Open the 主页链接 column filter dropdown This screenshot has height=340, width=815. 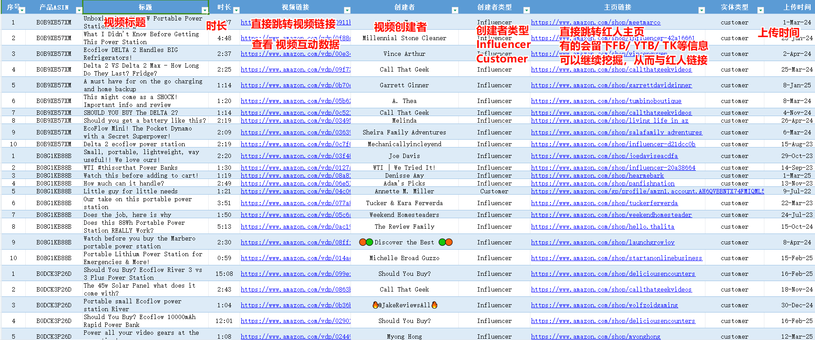(x=702, y=10)
